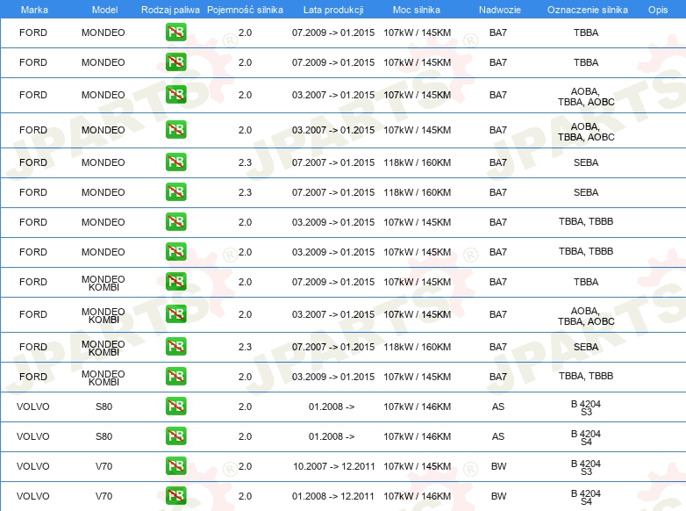Click engine code B 4204 S3 in V70 row
This screenshot has height=511, width=686.
(x=586, y=467)
